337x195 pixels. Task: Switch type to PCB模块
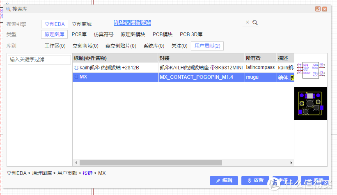pos(163,34)
